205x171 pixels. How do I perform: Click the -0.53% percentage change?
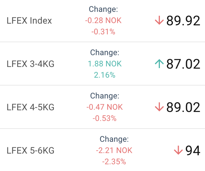coord(105,118)
